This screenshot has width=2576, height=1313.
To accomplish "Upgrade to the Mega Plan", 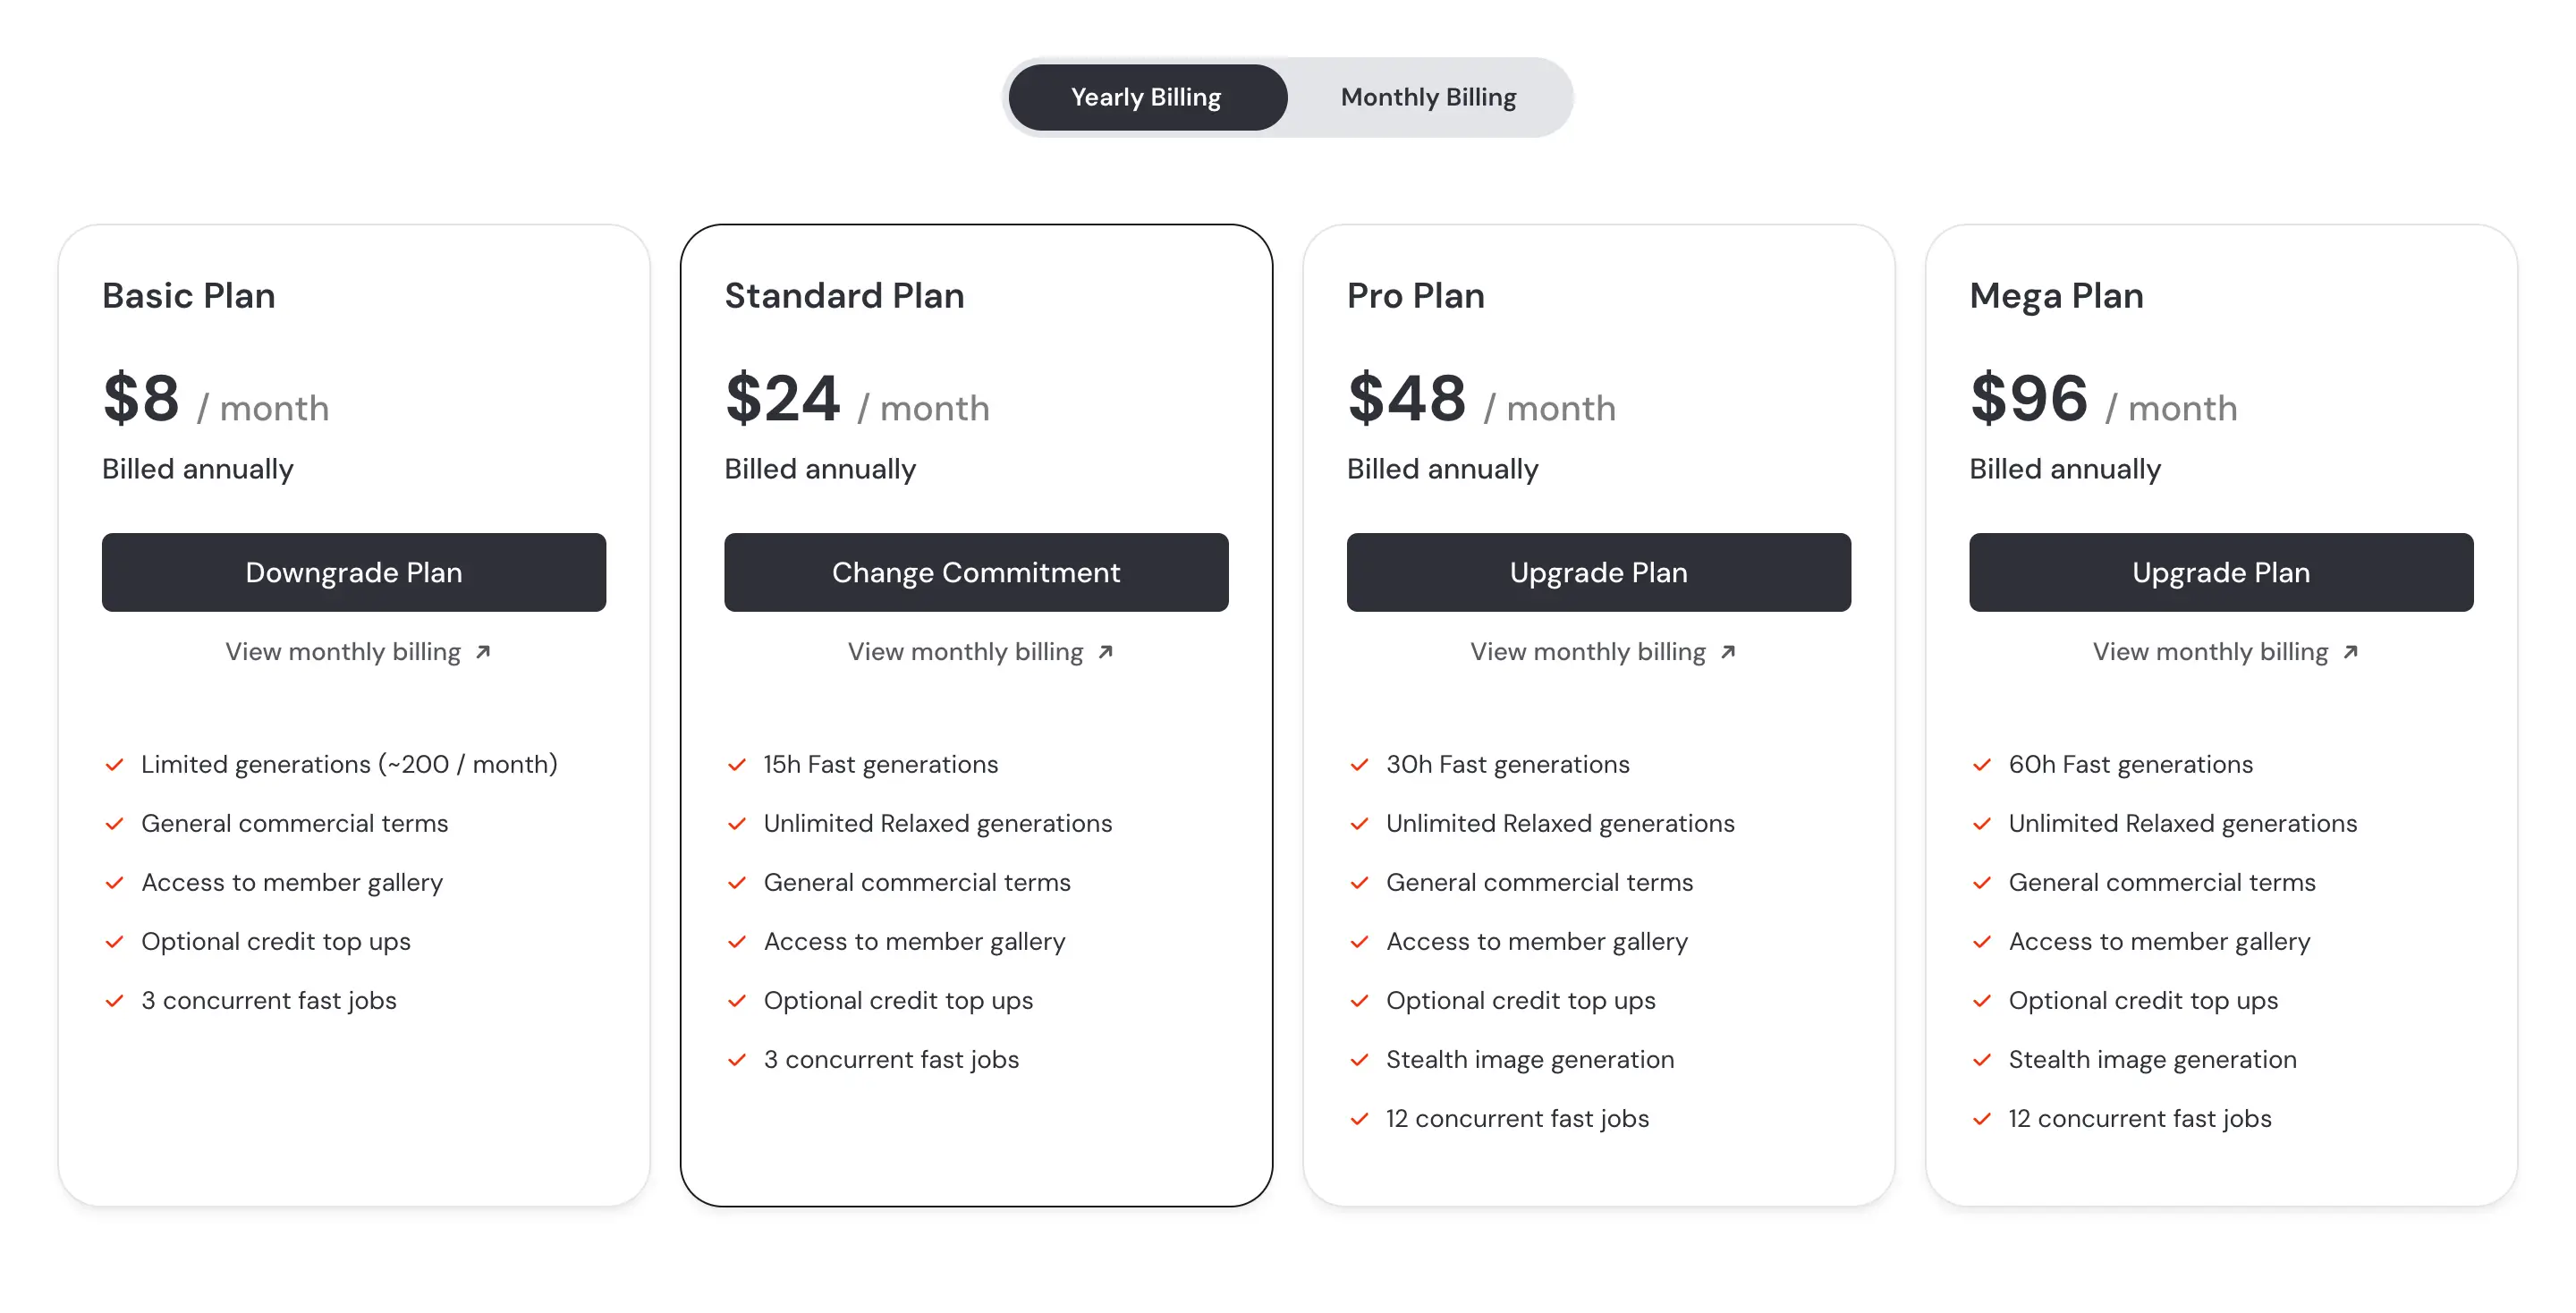I will pyautogui.click(x=2221, y=572).
